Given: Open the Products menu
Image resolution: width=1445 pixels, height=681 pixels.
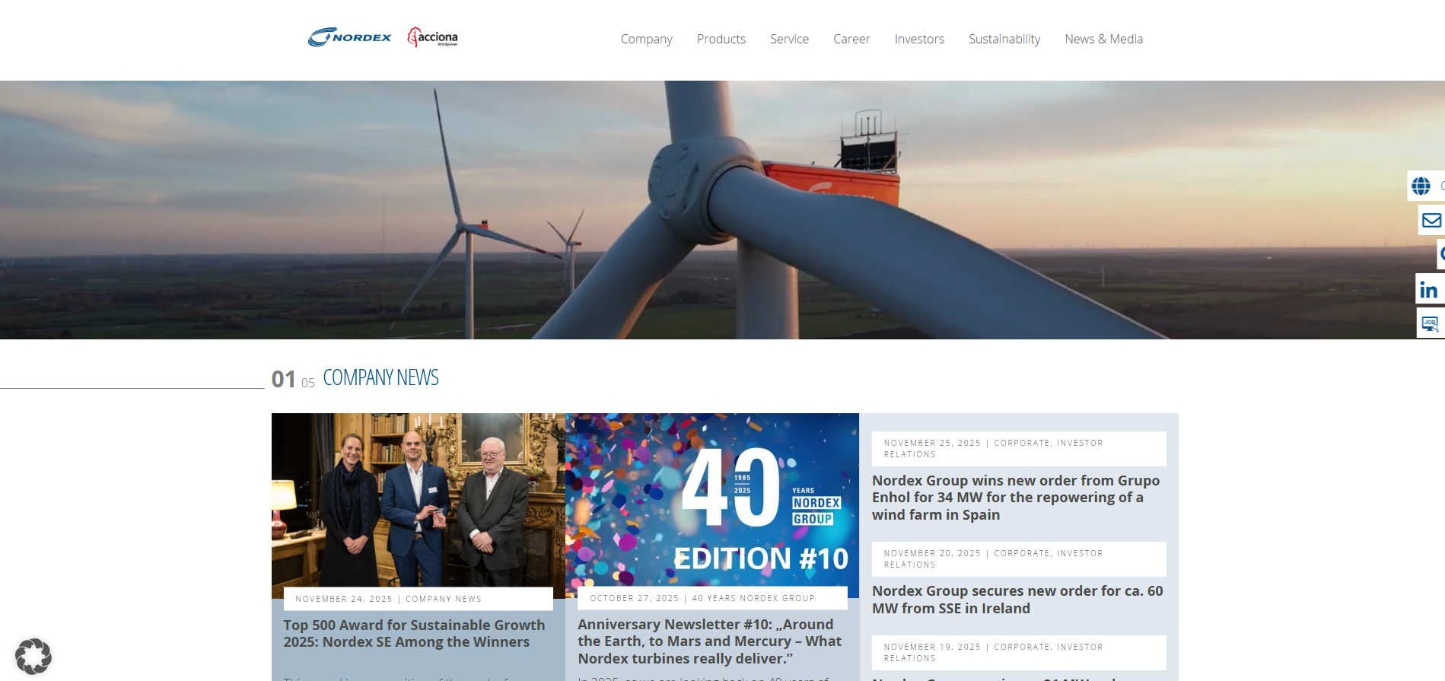Looking at the screenshot, I should click(721, 40).
